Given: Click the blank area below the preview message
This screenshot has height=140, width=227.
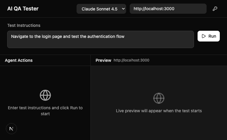Looking at the screenshot, I should (x=159, y=127).
